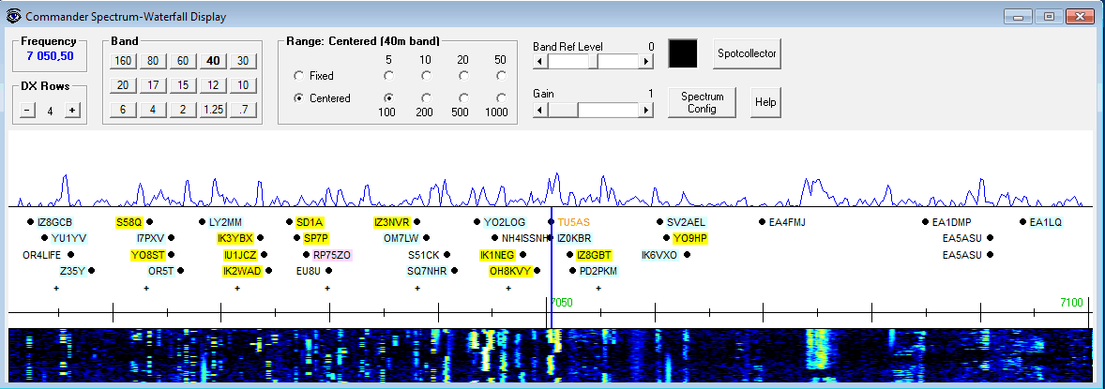Screen dimensions: 1105x389
Task: Click the Gain slider left arrow
Action: click(538, 110)
